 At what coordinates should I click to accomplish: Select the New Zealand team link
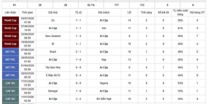(x=53, y=36)
